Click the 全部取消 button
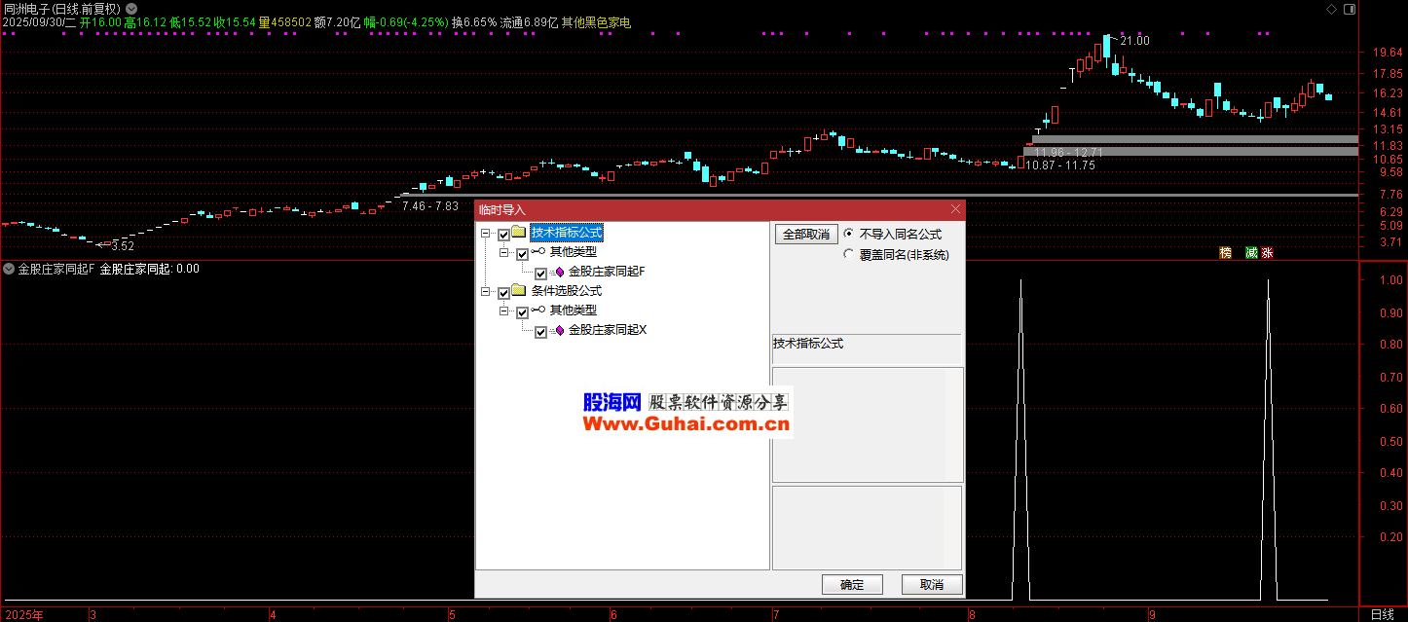Image resolution: width=1408 pixels, height=622 pixels. 806,235
